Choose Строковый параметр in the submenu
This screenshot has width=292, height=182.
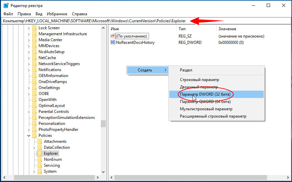[217, 80]
